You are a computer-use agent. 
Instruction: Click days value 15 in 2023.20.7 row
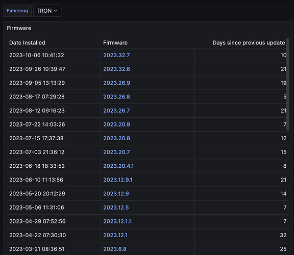click(283, 152)
